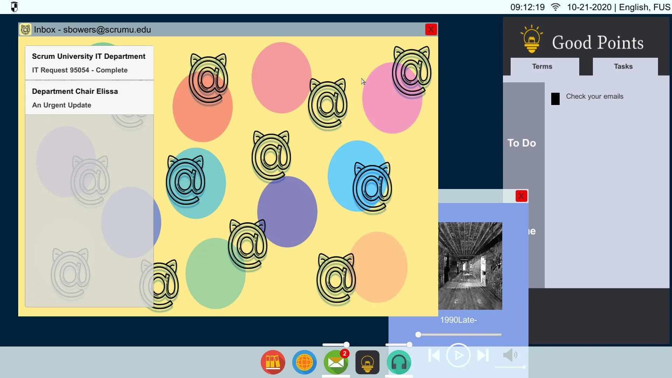Click the Wi-Fi status icon

click(555, 7)
